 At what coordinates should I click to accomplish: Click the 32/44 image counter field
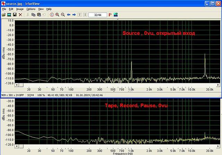click(x=98, y=15)
